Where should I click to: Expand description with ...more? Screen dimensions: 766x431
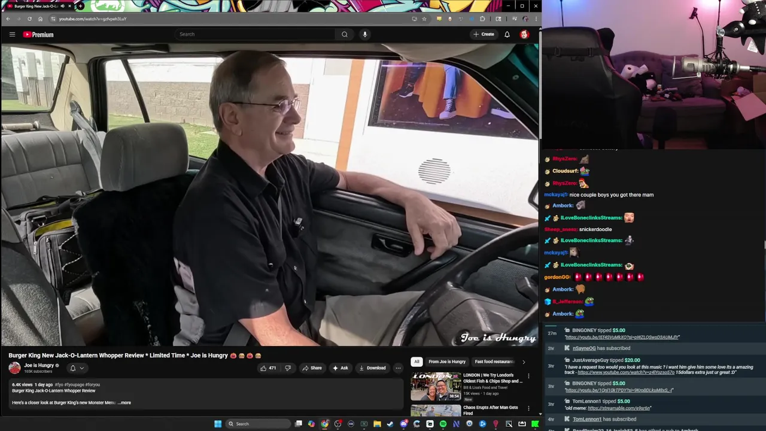point(124,403)
